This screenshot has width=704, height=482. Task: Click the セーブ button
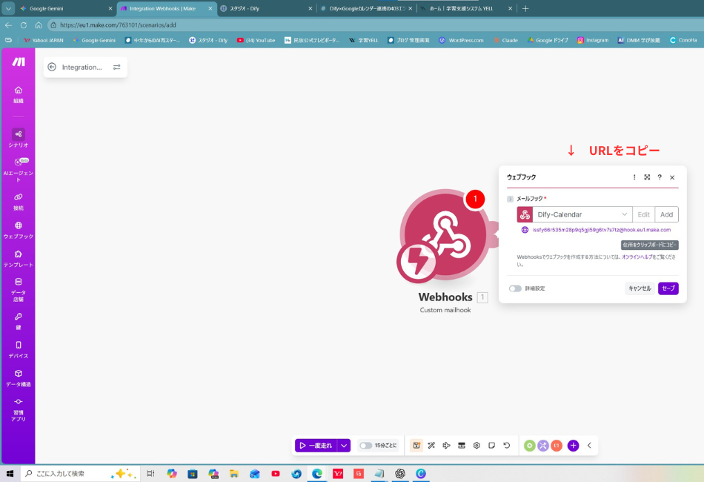pyautogui.click(x=668, y=288)
